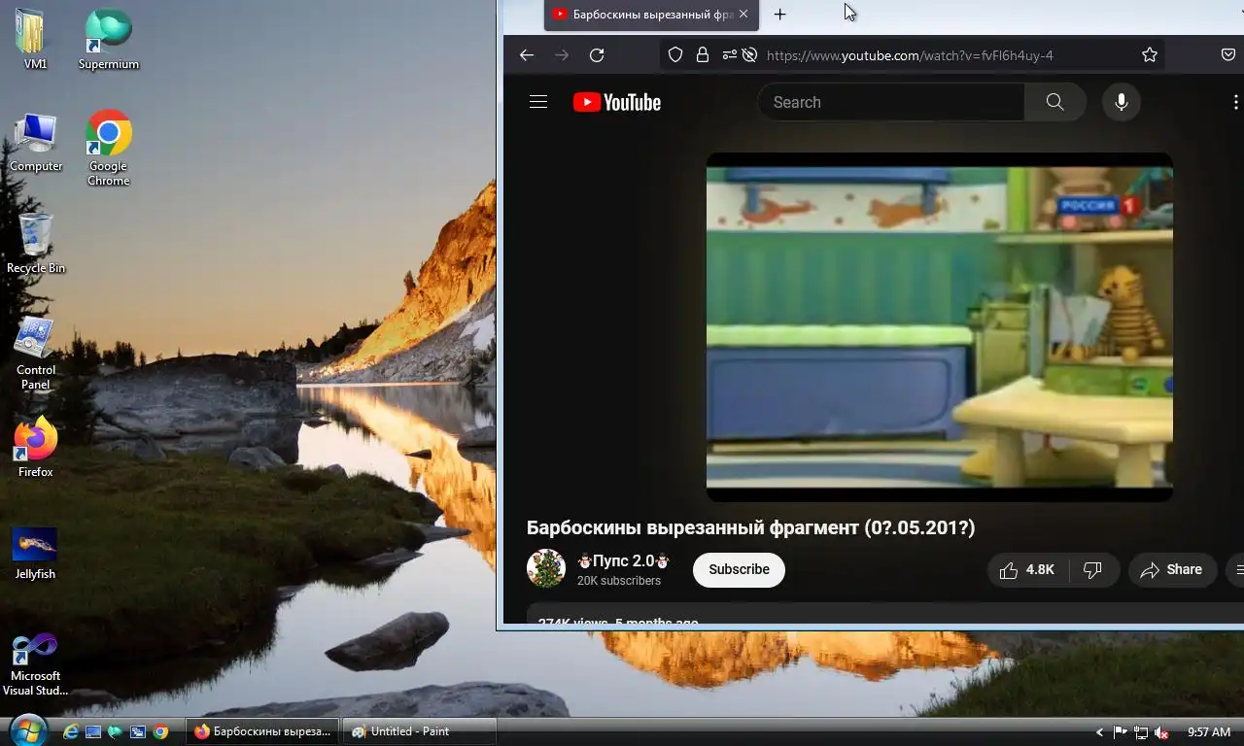This screenshot has width=1244, height=746.
Task: Open the VM1 folder on desktop
Action: [34, 39]
